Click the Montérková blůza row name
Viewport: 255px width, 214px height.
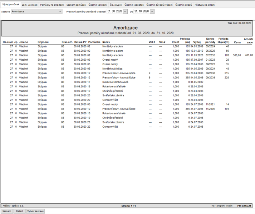click(112, 68)
